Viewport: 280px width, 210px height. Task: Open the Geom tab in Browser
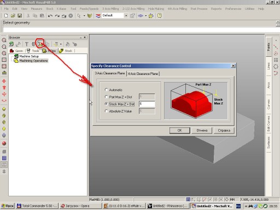[x=17, y=51]
